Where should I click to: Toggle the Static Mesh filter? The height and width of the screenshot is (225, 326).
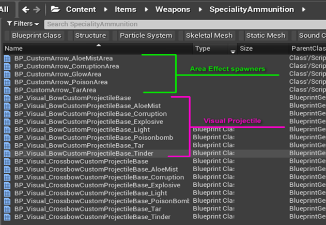pos(266,36)
